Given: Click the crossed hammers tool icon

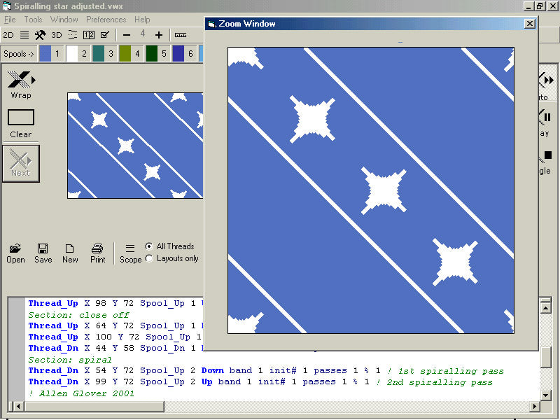Looking at the screenshot, I should (x=40, y=35).
